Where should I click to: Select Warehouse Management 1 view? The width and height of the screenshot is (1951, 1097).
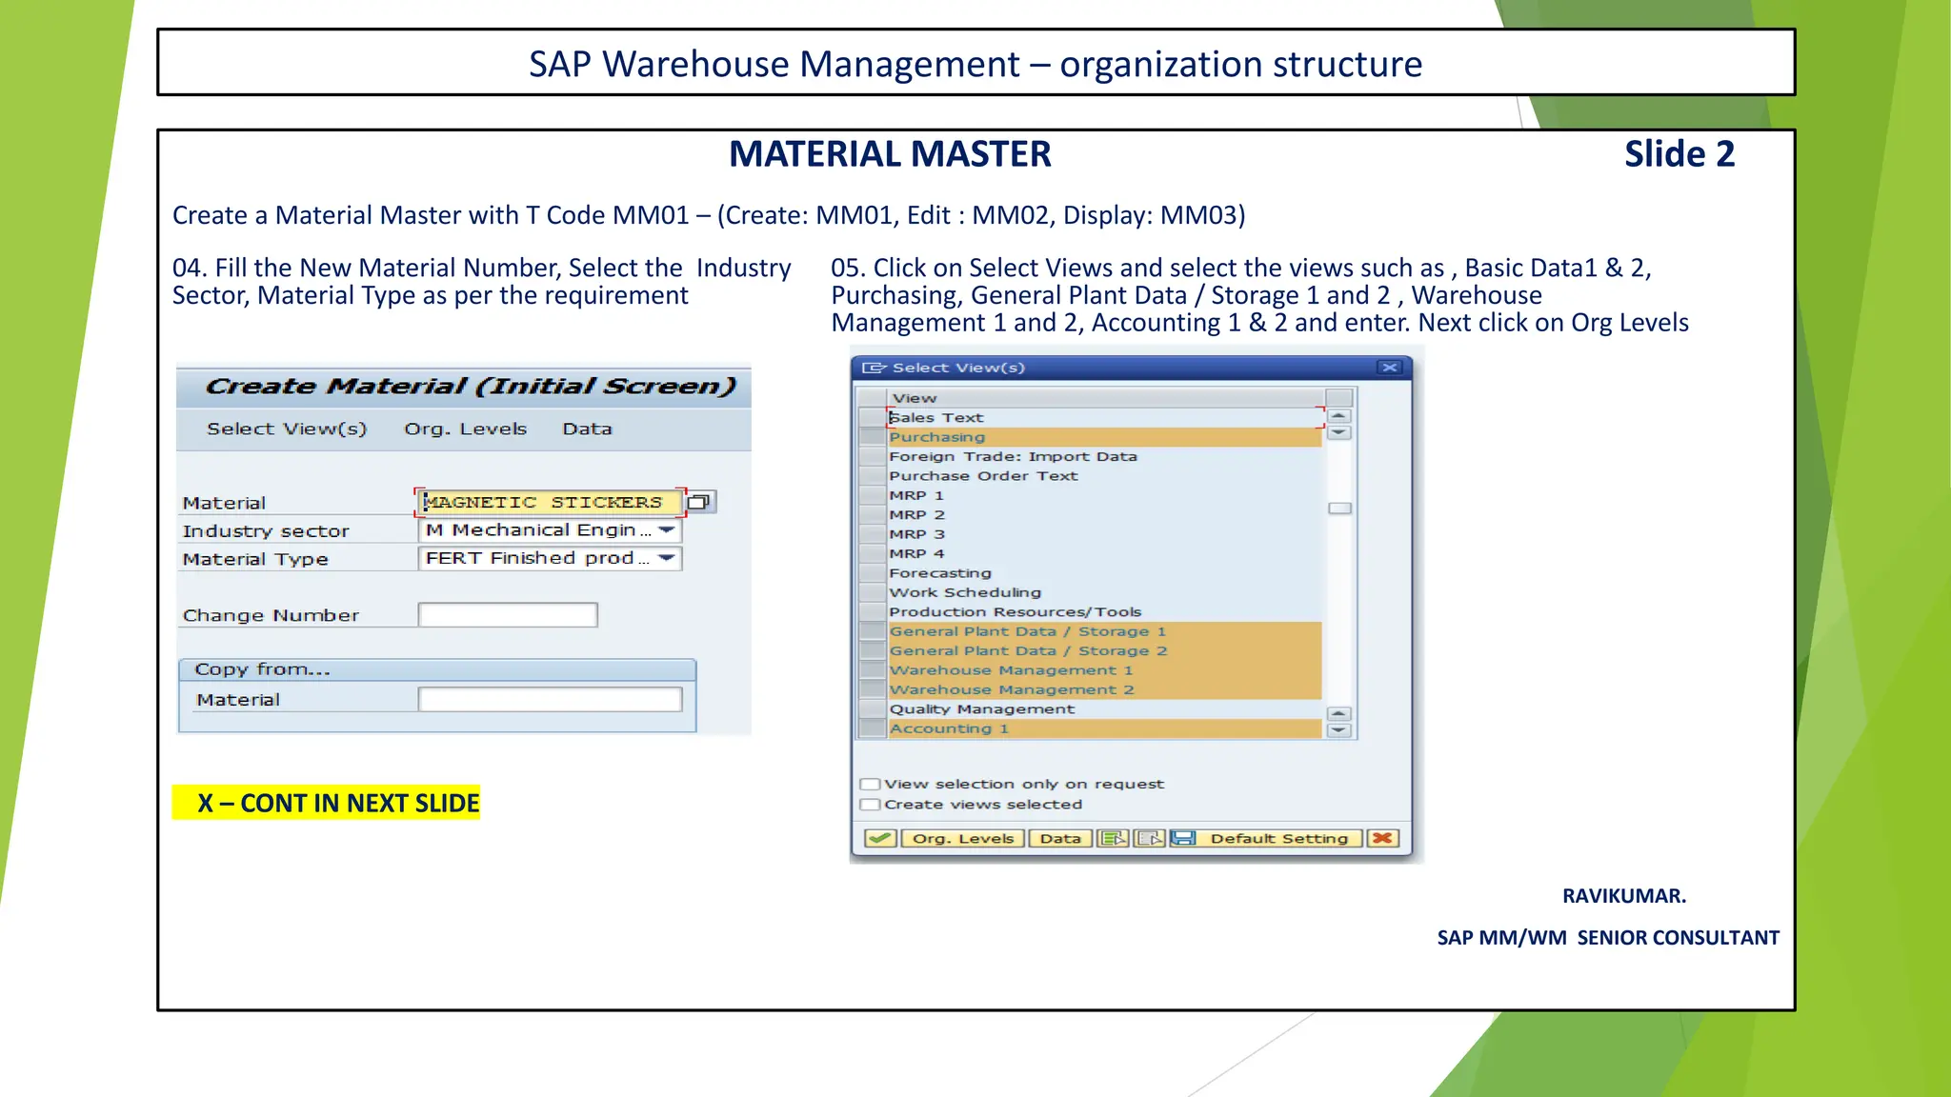coord(1104,670)
